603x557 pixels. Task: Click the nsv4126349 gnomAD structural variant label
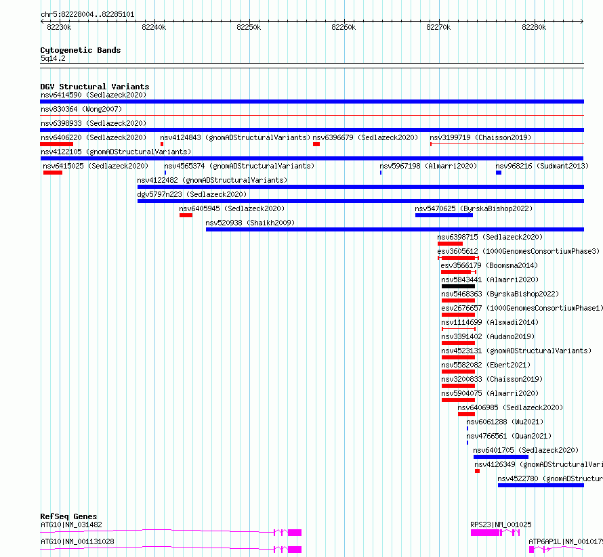539,464
